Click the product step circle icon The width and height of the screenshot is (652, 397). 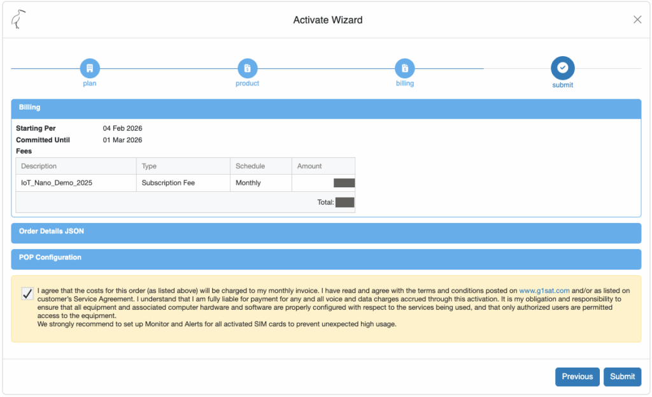point(247,68)
